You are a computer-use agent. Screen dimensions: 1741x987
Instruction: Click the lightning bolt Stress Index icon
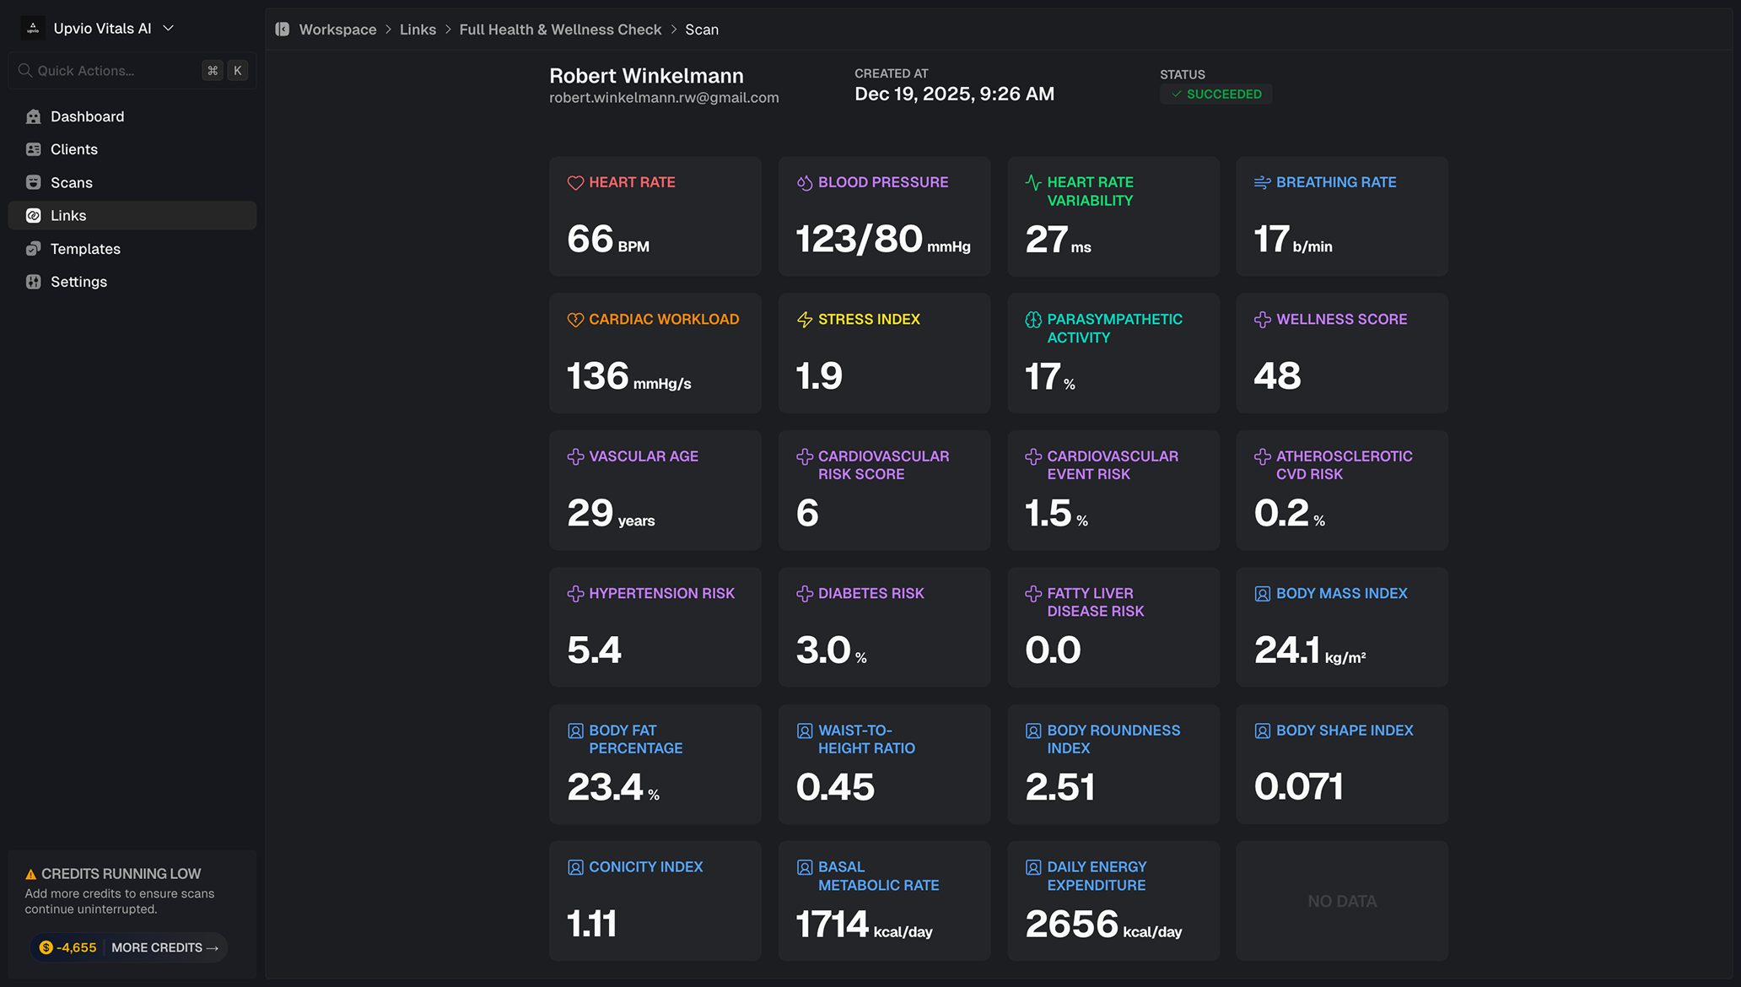click(805, 320)
